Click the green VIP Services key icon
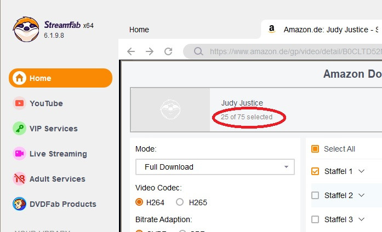Viewport: 382px width, 232px height. [20, 129]
